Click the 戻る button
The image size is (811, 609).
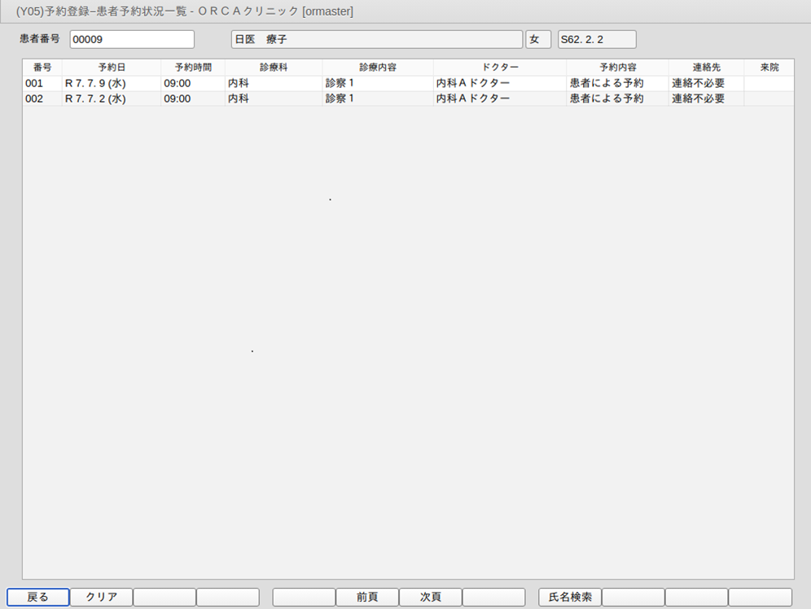(x=38, y=597)
